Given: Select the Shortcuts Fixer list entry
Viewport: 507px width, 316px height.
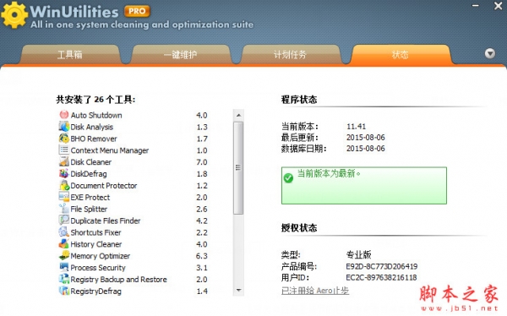Looking at the screenshot, I should [95, 232].
